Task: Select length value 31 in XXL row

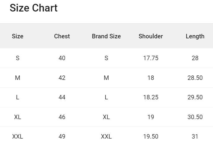Action: pos(195,137)
